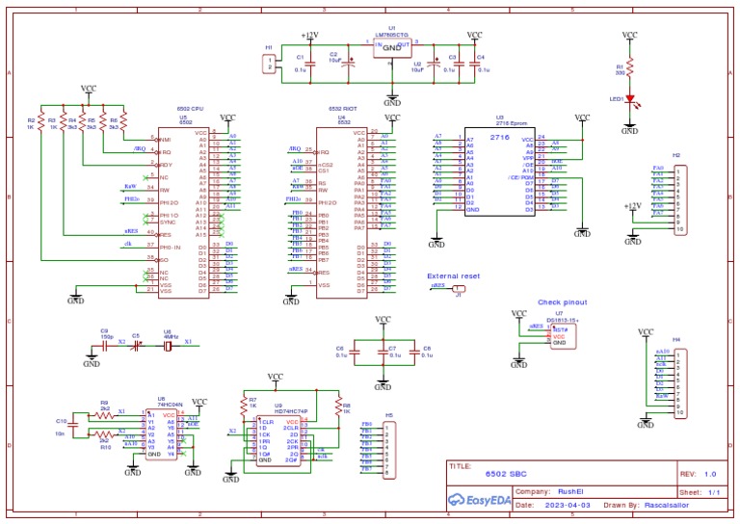
Task: Select pull-up resistor R4 3k3
Action: coord(83,120)
